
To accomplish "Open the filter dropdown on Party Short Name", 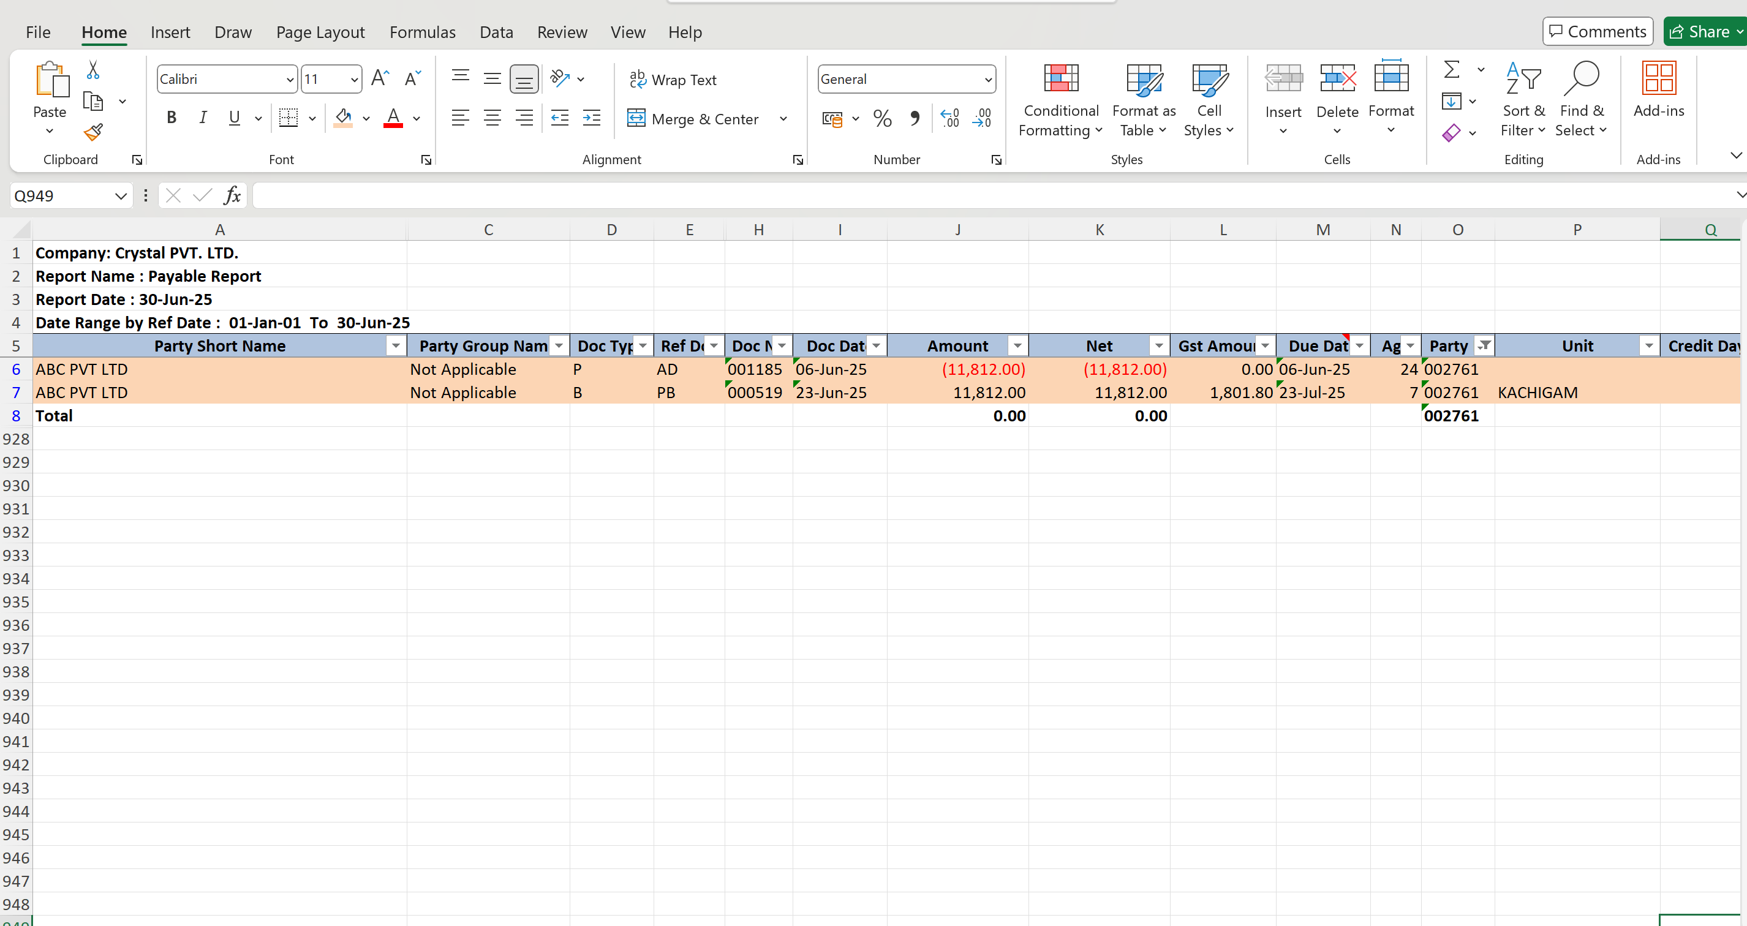I will pyautogui.click(x=395, y=346).
